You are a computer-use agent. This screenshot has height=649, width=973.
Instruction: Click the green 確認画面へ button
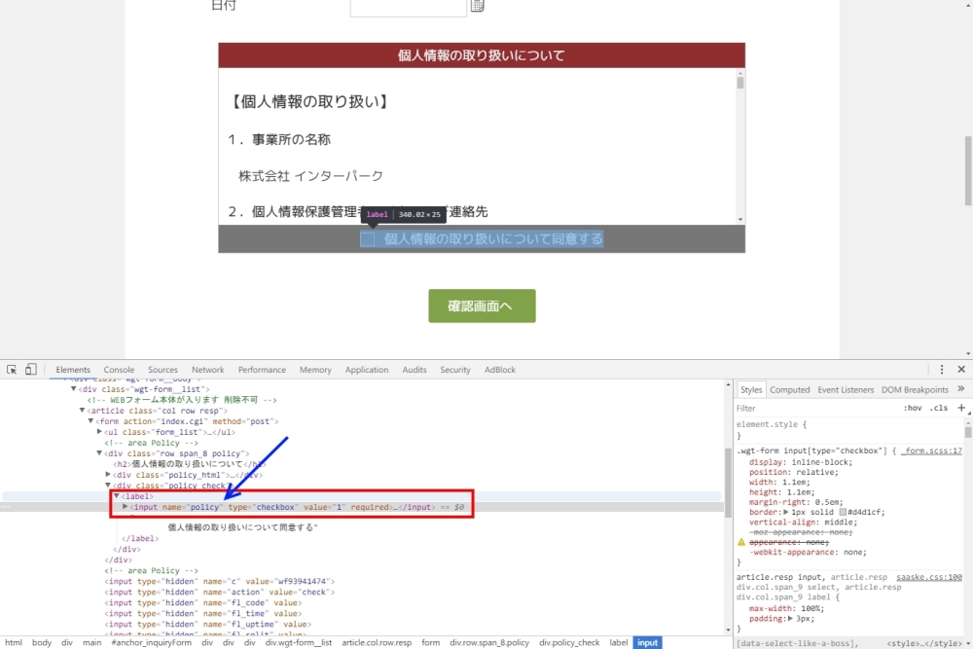[482, 306]
